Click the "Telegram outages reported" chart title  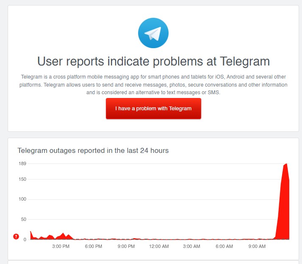point(93,150)
